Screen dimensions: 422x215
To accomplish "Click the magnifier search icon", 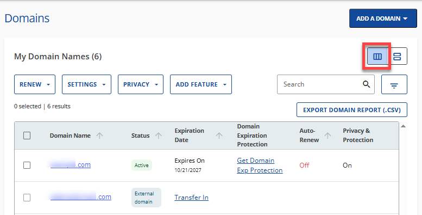I will 366,84.
